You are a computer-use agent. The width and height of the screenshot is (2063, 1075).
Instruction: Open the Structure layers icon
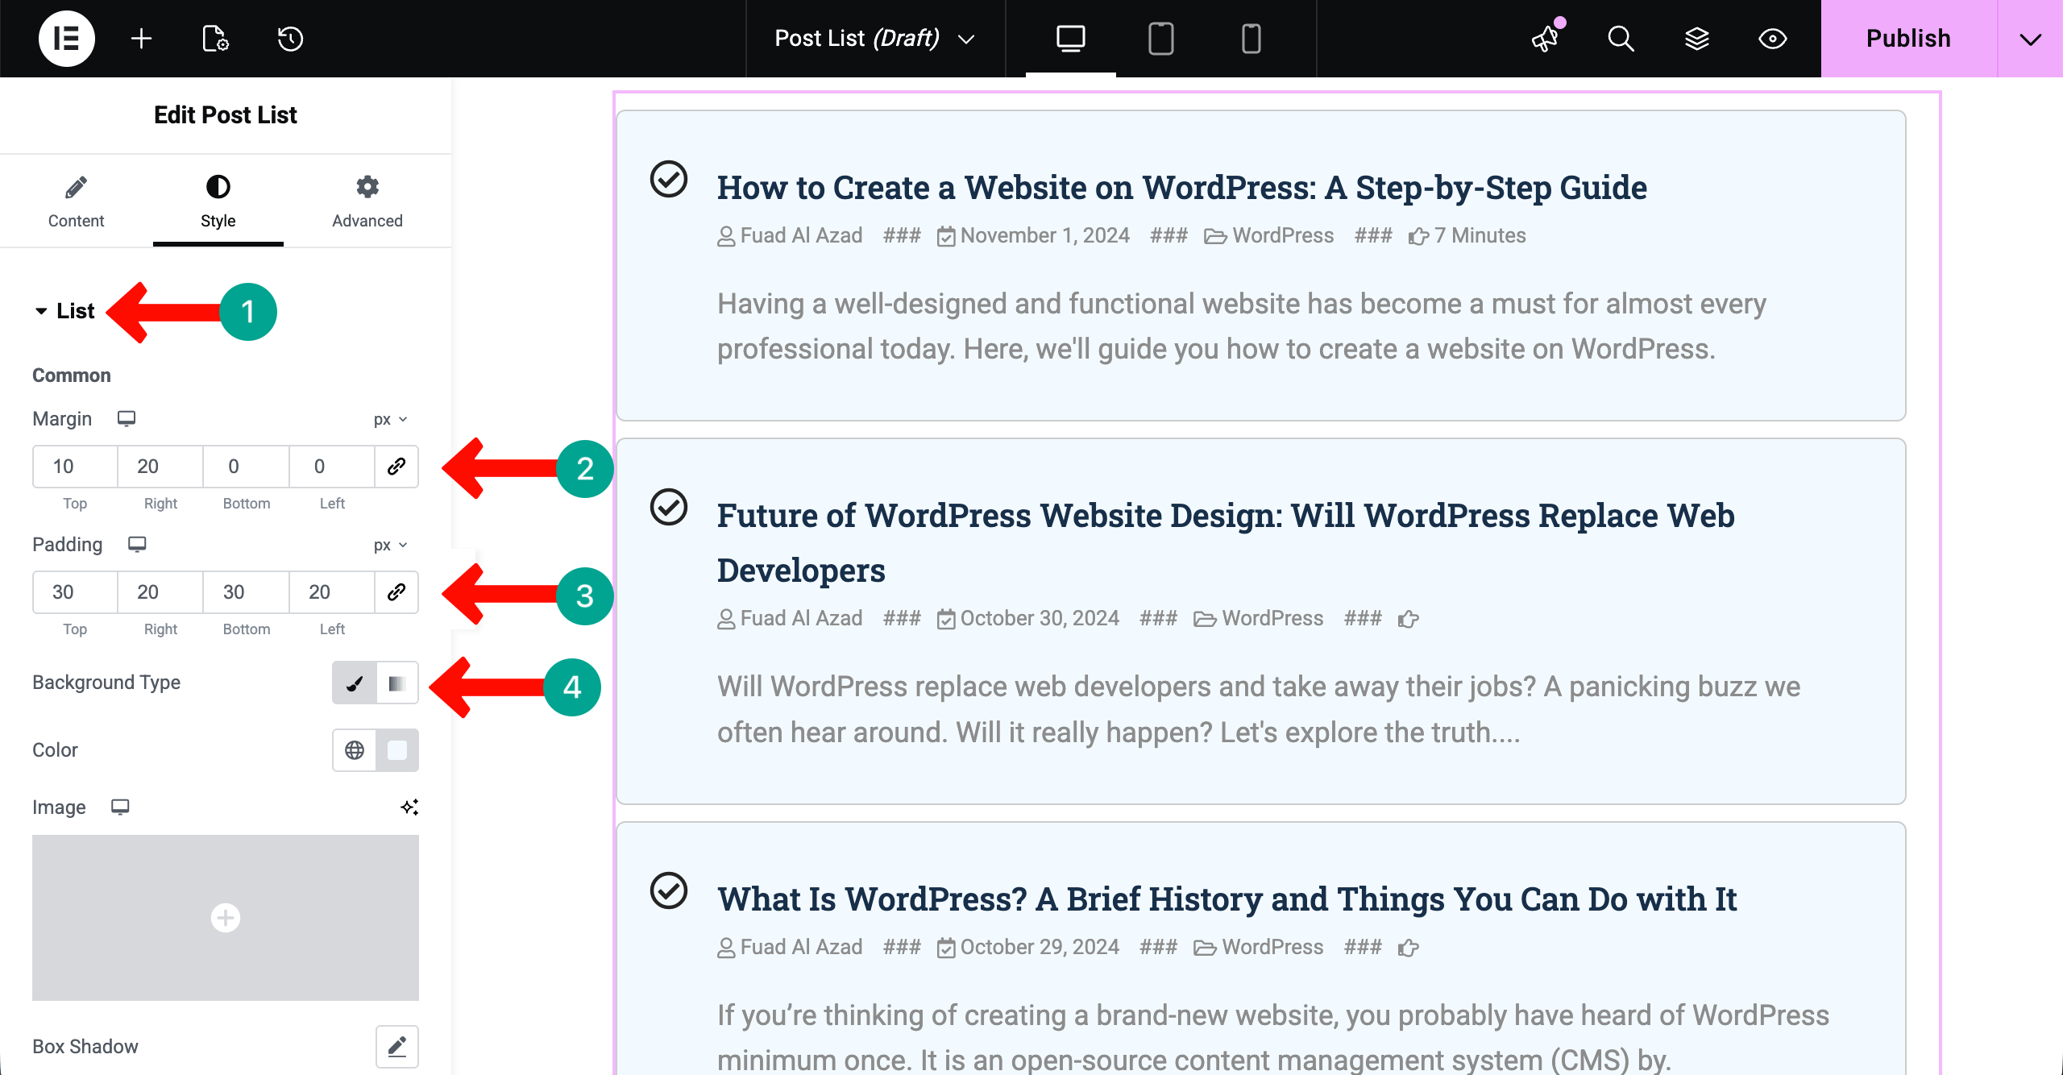(x=1696, y=39)
